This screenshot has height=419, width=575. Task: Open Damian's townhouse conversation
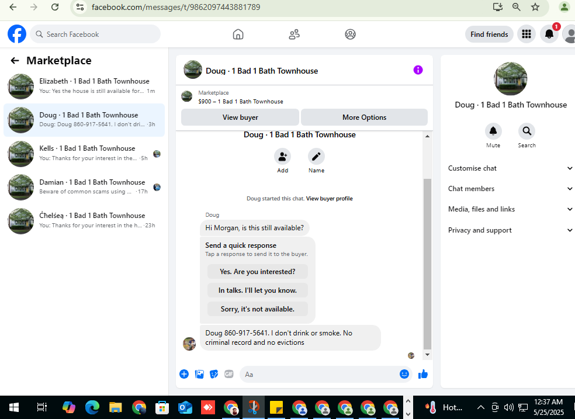click(x=84, y=187)
